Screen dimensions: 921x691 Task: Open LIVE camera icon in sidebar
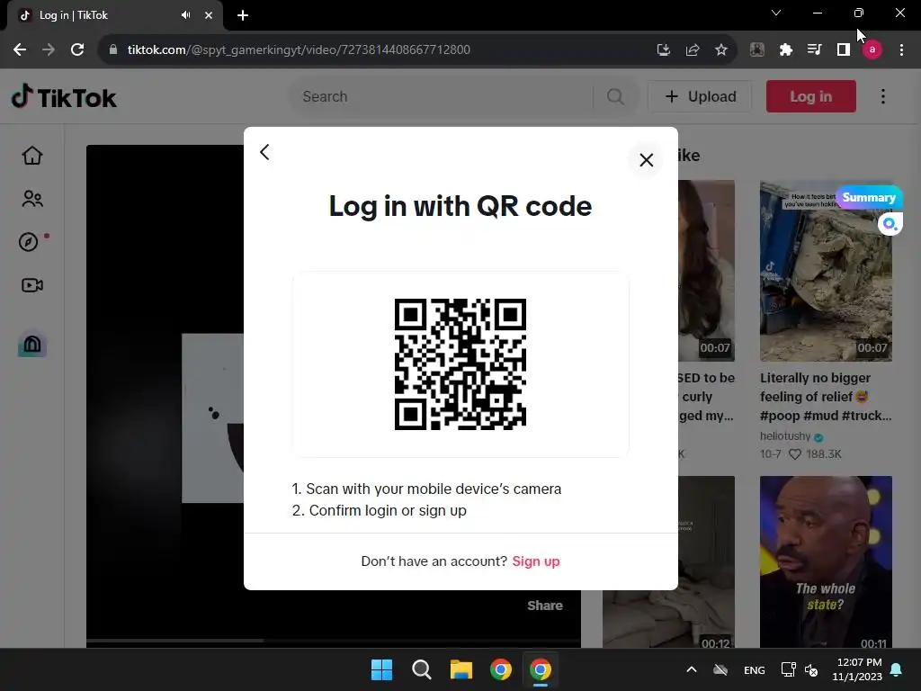tap(32, 285)
